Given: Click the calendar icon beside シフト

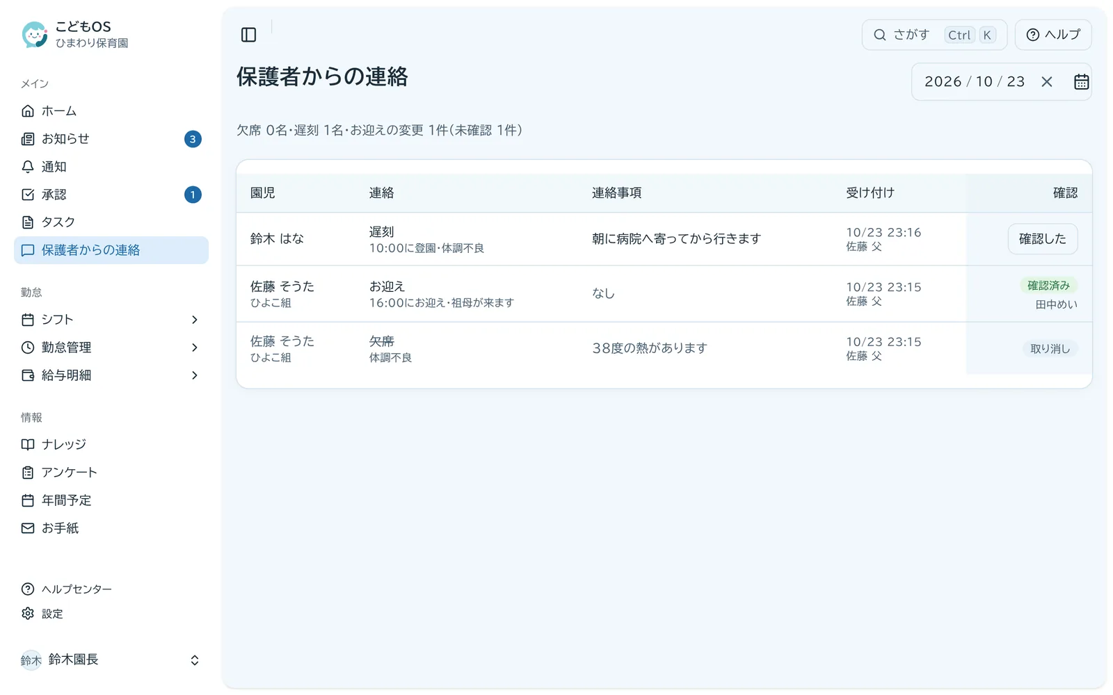Looking at the screenshot, I should coord(28,320).
